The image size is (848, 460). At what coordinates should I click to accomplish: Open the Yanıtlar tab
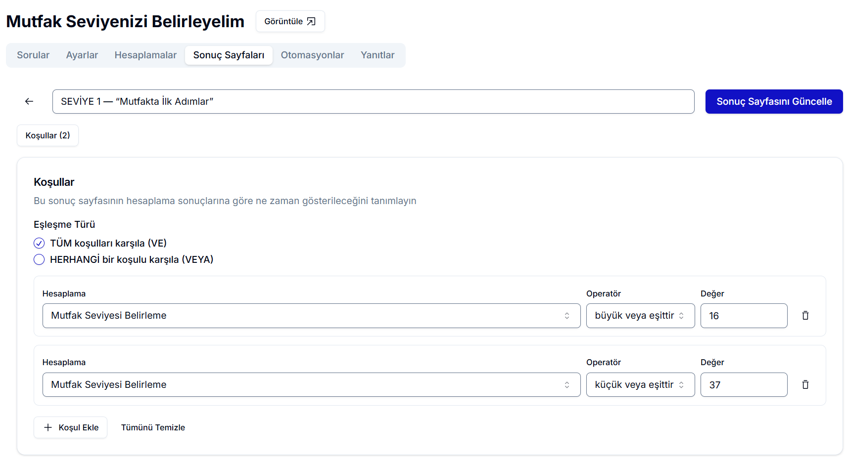point(377,55)
